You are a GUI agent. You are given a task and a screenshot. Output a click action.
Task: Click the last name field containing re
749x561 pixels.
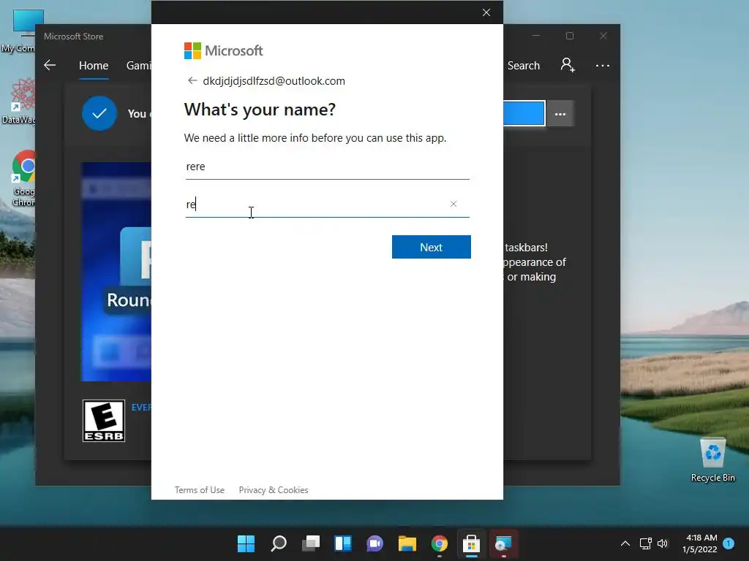[x=327, y=205]
